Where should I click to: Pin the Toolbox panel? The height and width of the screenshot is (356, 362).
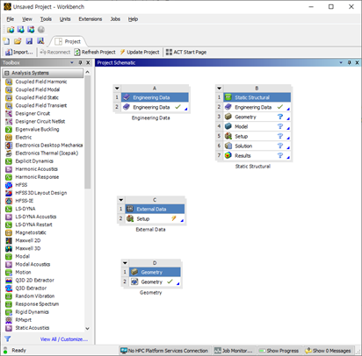[x=80, y=62]
